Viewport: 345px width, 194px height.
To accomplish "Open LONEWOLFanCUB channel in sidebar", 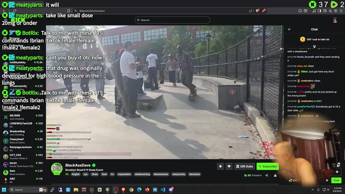I will (23, 125).
